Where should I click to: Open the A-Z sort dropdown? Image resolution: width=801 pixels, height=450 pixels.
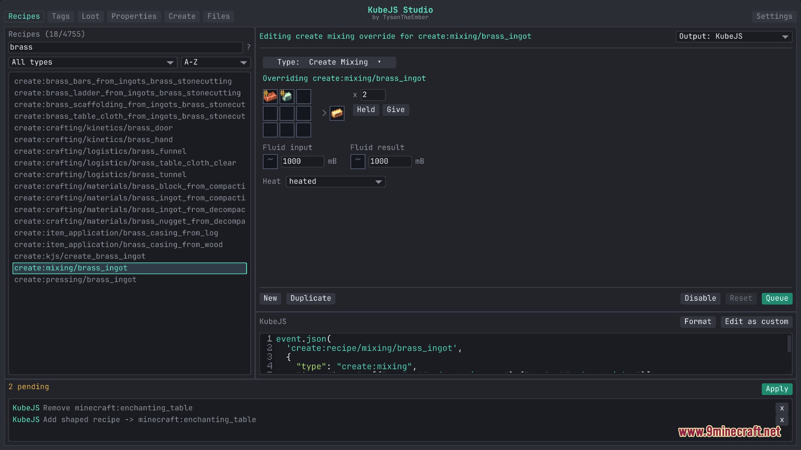(x=216, y=62)
